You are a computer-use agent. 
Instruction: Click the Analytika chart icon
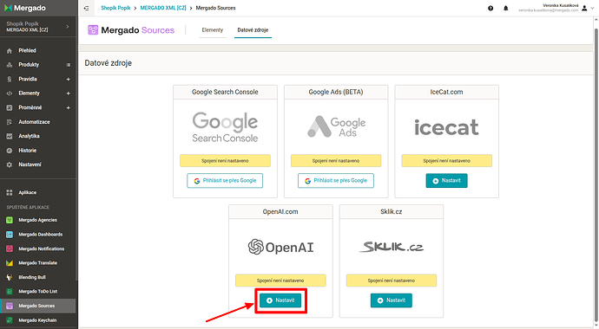pos(10,136)
